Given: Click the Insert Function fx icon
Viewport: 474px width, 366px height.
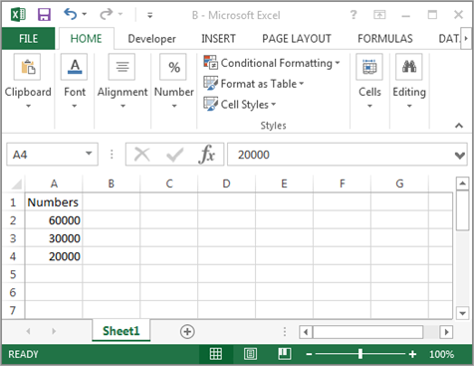Looking at the screenshot, I should click(207, 155).
